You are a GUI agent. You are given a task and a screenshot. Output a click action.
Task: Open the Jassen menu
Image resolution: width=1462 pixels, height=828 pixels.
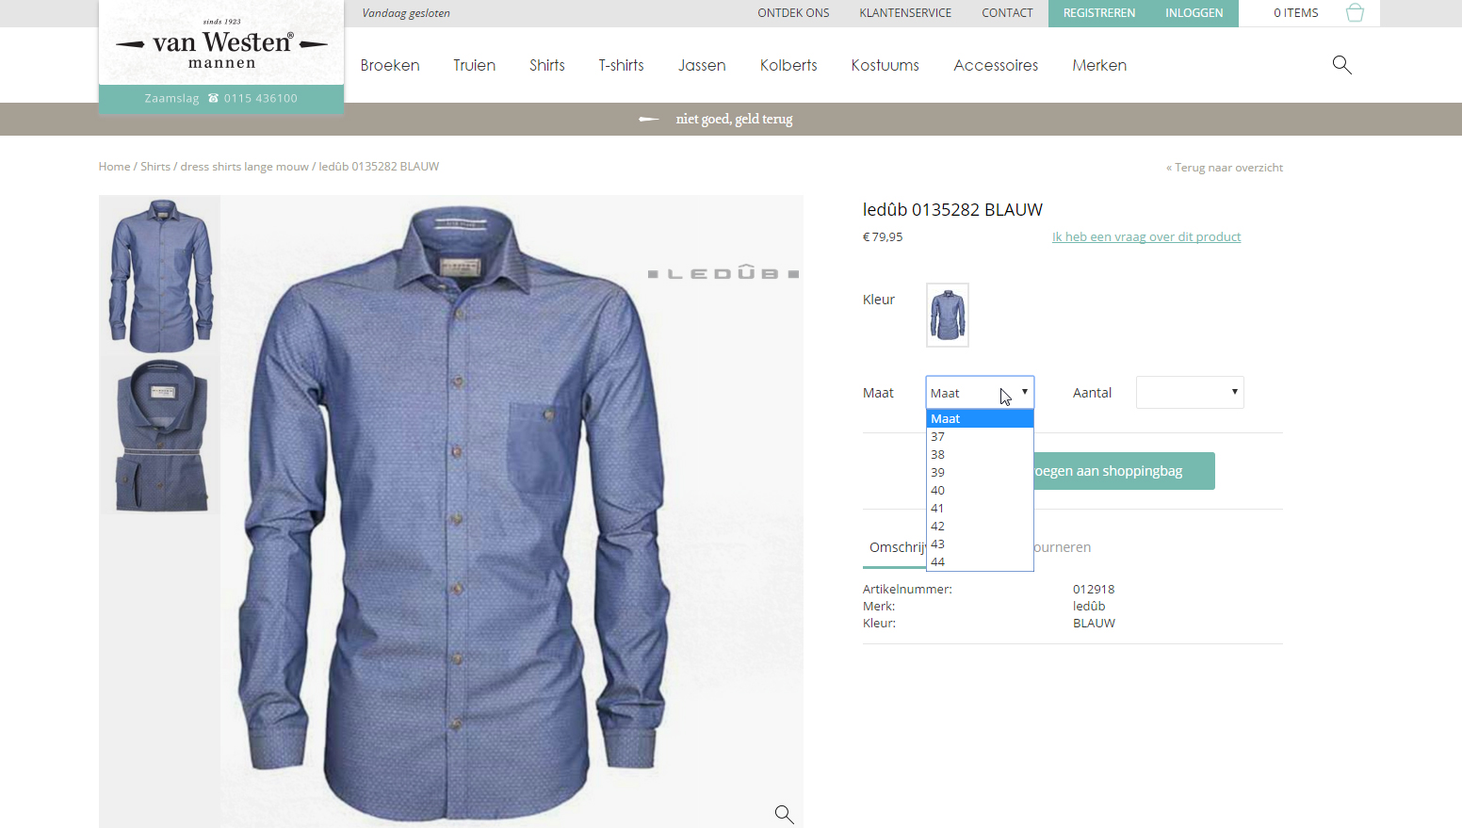click(702, 65)
